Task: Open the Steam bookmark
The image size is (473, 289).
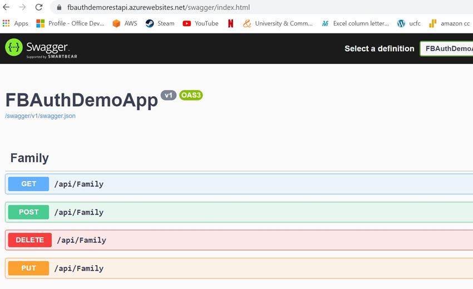Action: [160, 23]
